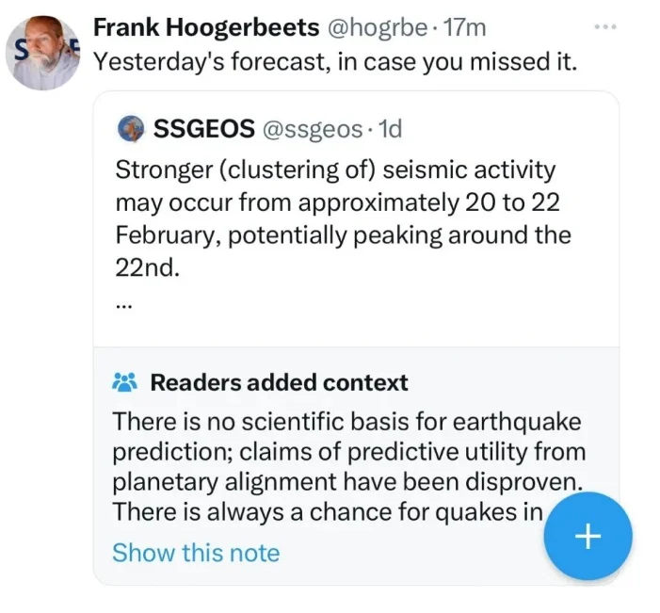Expand the truncated quoted tweet ellipsis
Screen dimensions: 660x613
122,304
